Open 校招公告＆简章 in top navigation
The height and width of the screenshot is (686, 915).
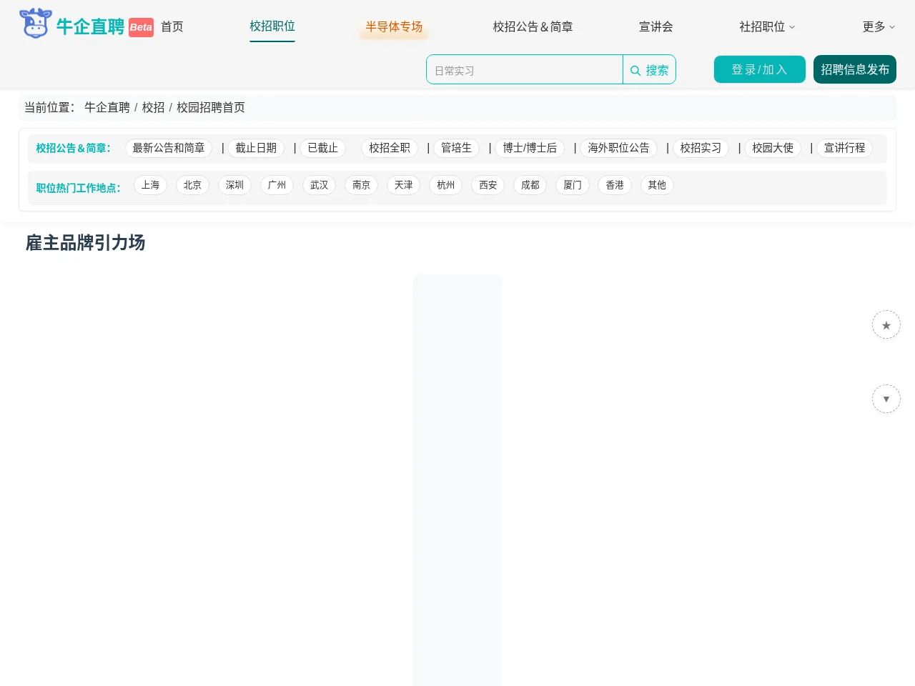533,27
